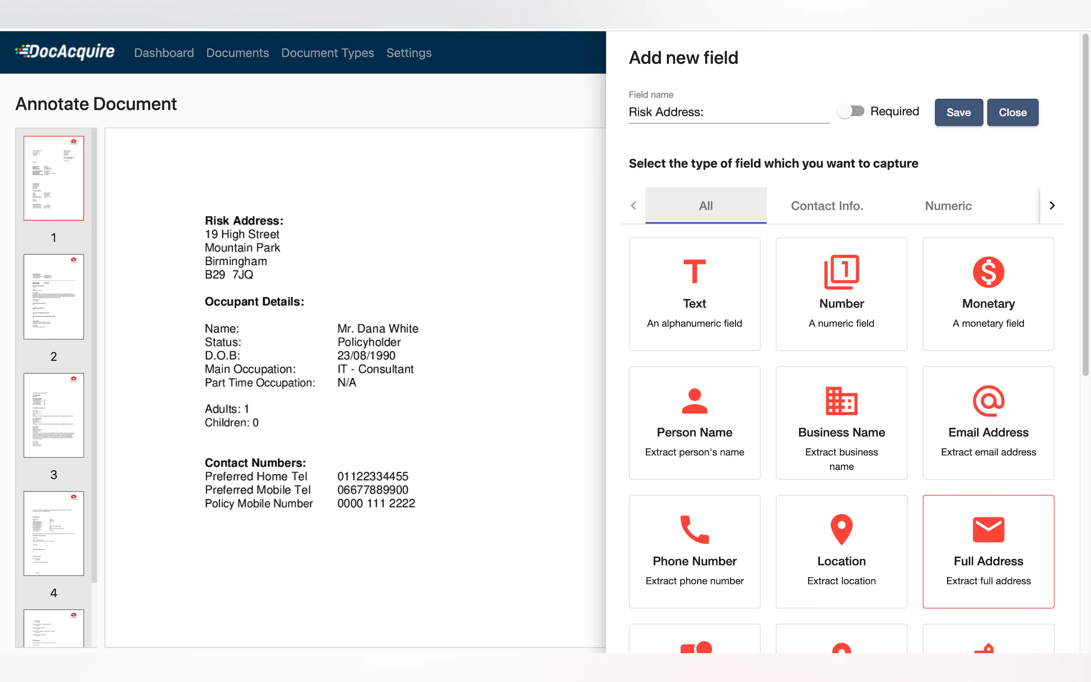Image resolution: width=1091 pixels, height=682 pixels.
Task: Select the Person Name icon
Action: click(x=694, y=401)
